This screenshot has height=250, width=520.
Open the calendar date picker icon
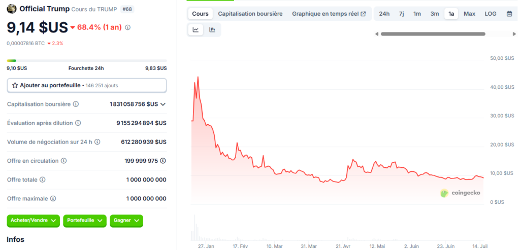coord(509,14)
